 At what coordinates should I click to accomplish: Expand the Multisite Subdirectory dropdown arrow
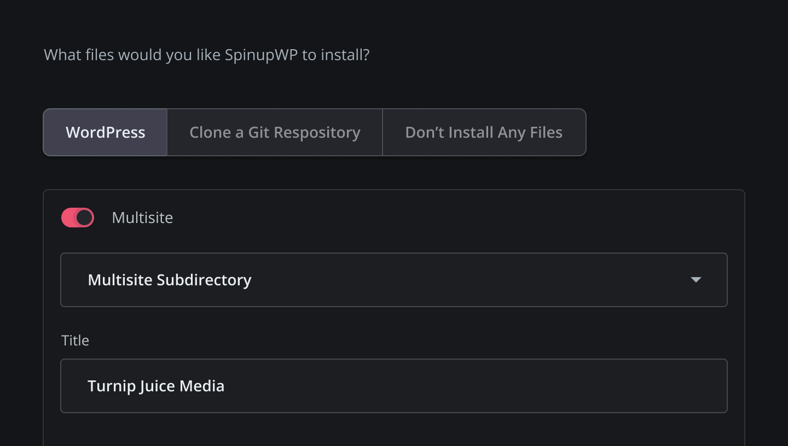click(x=696, y=280)
